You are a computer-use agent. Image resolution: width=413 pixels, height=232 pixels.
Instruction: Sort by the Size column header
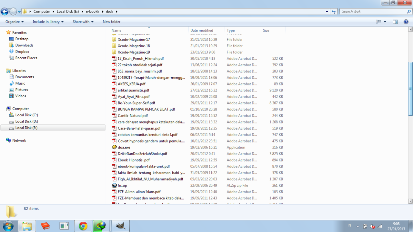pos(273,30)
